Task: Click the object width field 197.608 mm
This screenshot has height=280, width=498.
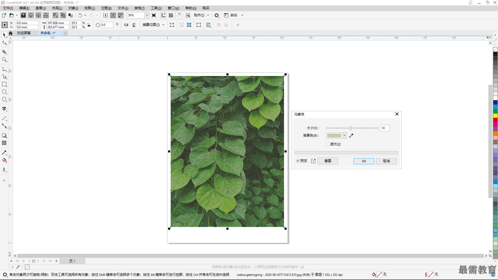Action: [x=58, y=23]
